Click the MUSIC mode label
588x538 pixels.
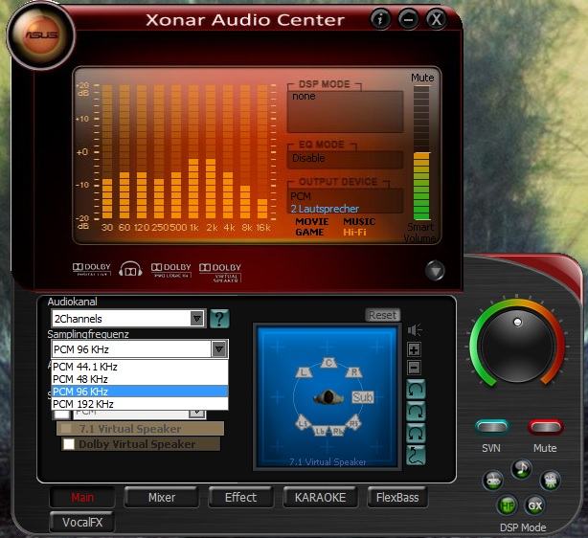(x=359, y=221)
